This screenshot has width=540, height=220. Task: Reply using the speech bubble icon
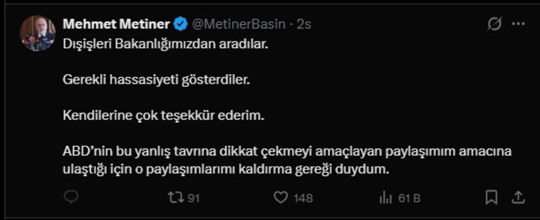point(71,197)
